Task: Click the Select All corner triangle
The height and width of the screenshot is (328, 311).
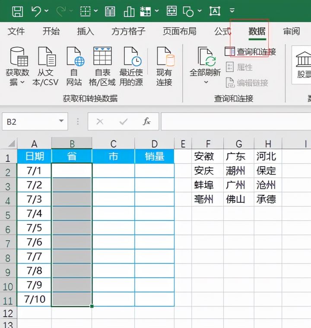Action: click(12, 143)
